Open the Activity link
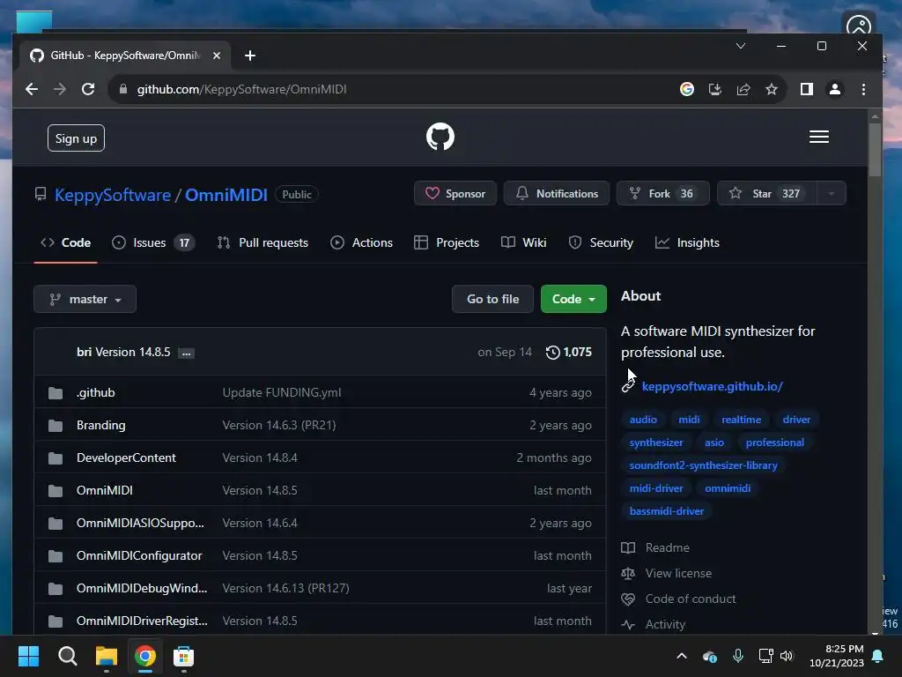 tap(654, 625)
